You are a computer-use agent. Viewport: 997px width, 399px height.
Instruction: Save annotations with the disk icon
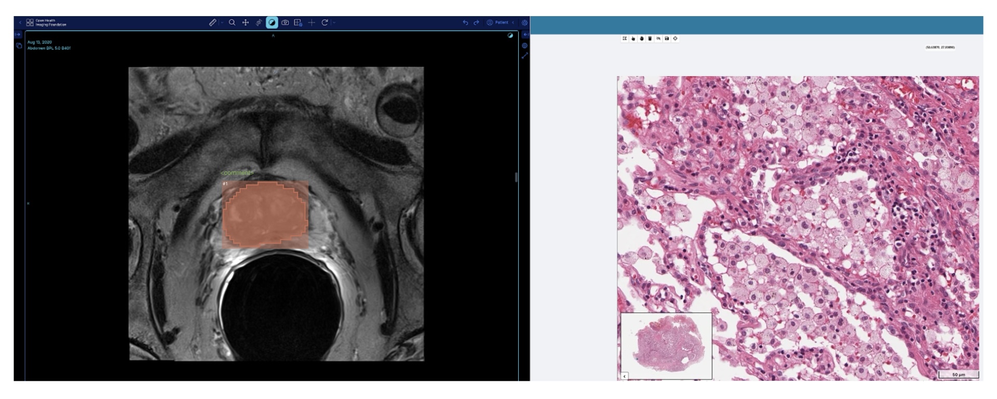coord(667,38)
